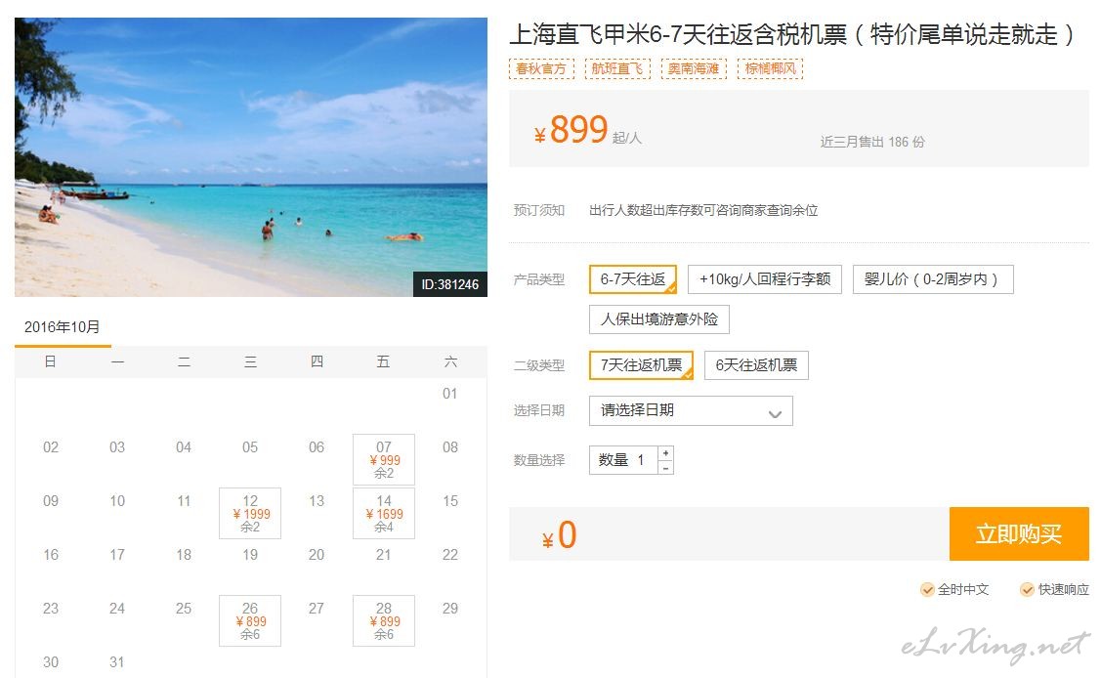Click the 预订须知 label
Image resolution: width=1101 pixels, height=678 pixels.
point(538,211)
